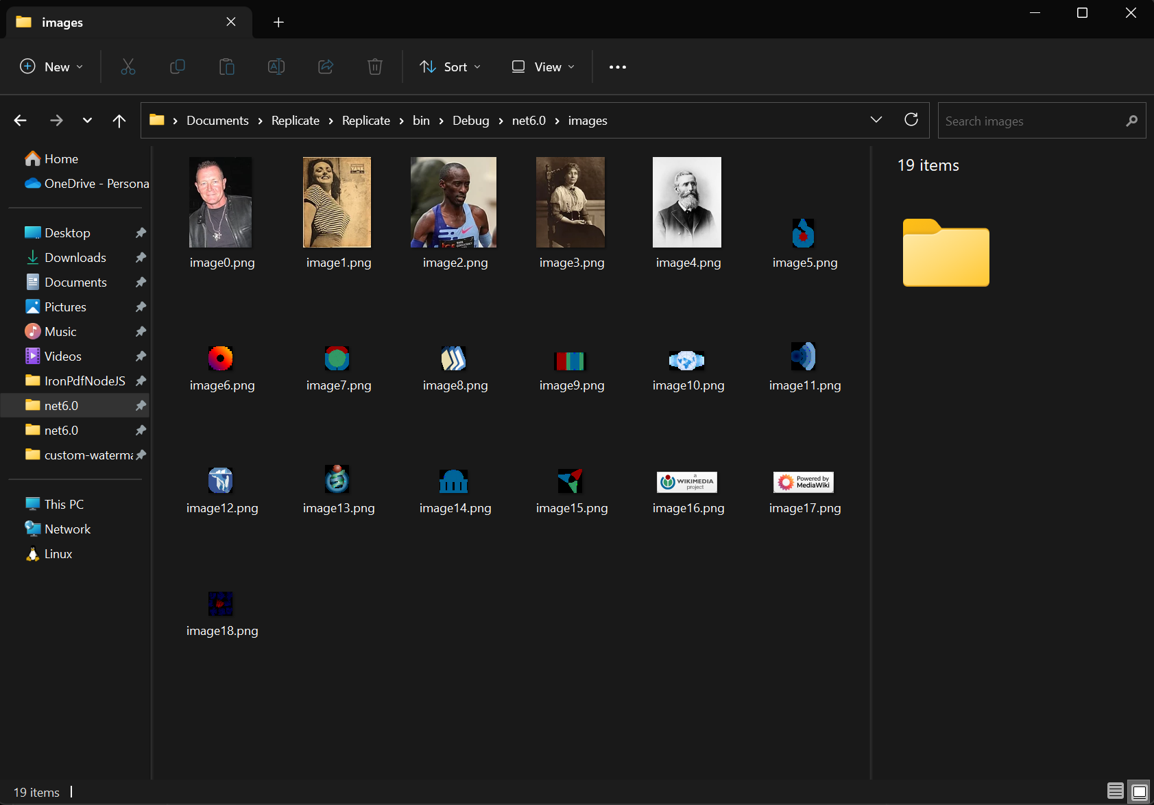Viewport: 1154px width, 805px height.
Task: Expand chevron after net6.0 in breadcrumb
Action: coord(557,121)
